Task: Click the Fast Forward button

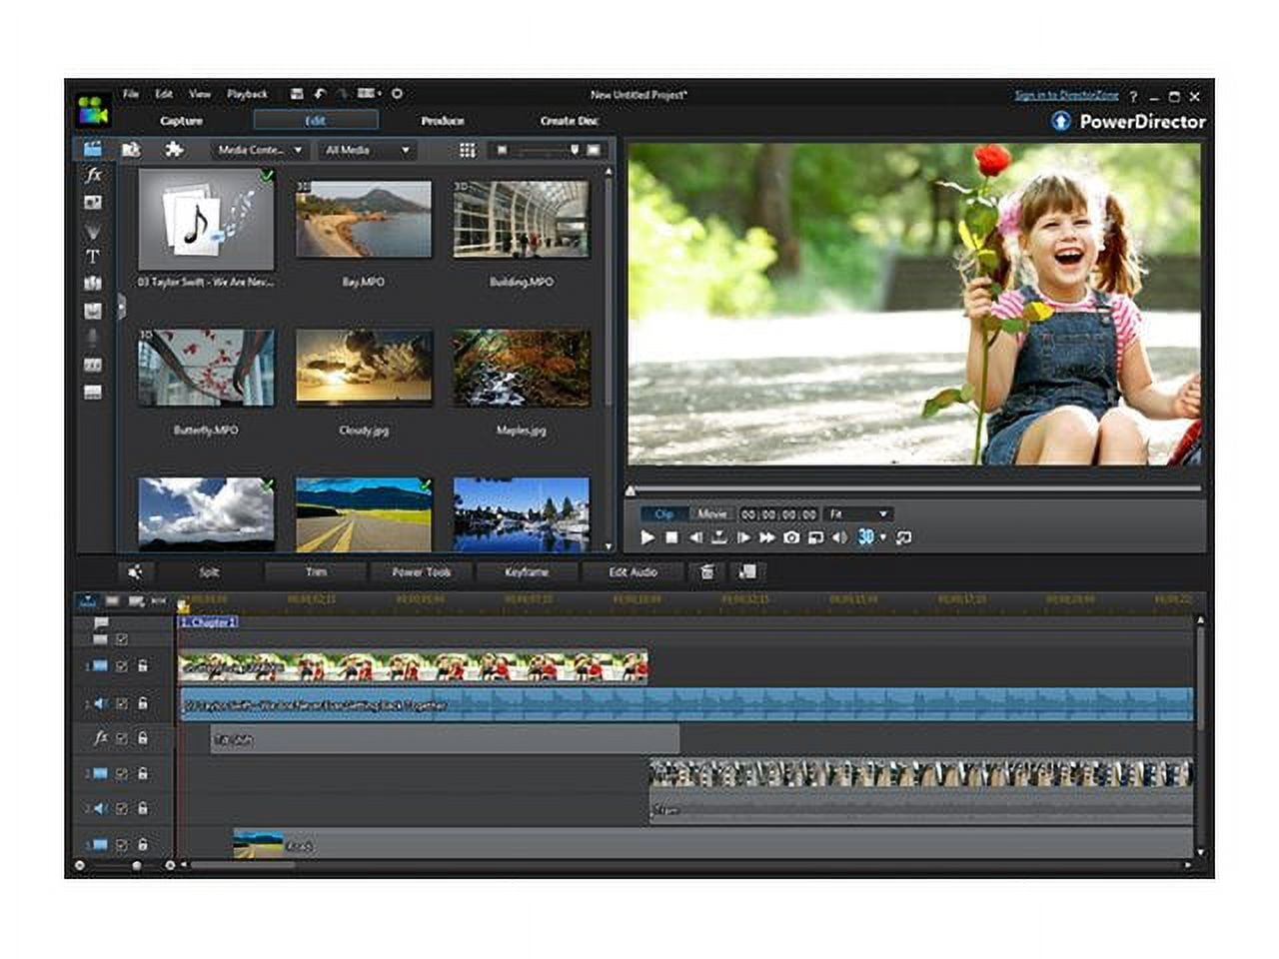Action: pyautogui.click(x=766, y=537)
